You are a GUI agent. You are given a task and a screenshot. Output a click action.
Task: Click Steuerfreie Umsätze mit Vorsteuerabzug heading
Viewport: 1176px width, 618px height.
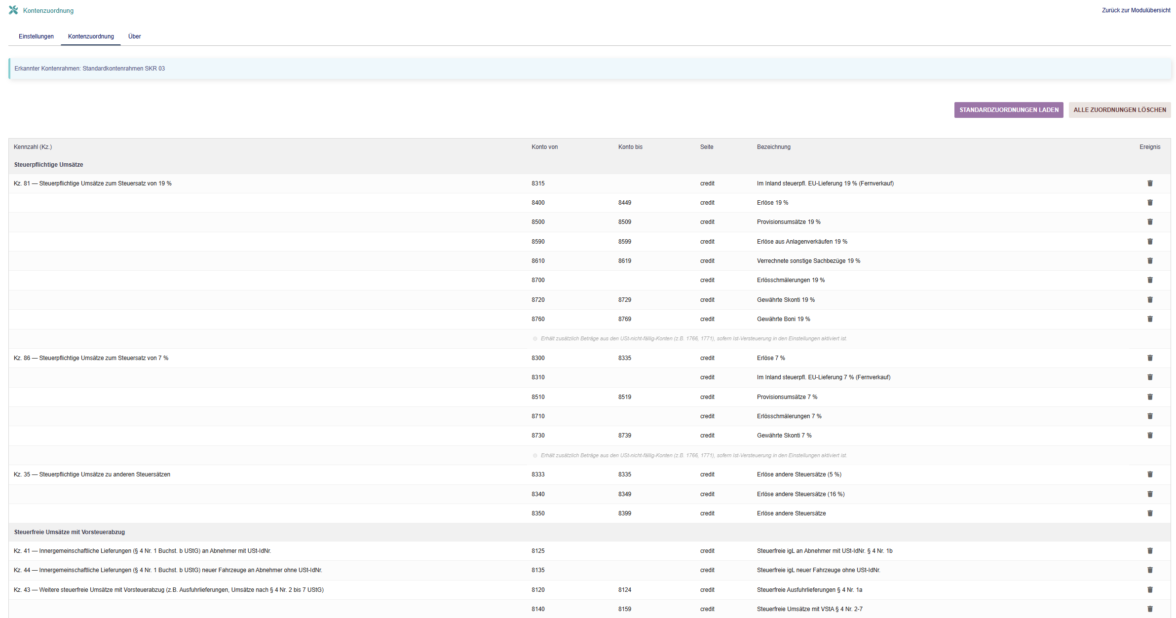click(x=70, y=532)
